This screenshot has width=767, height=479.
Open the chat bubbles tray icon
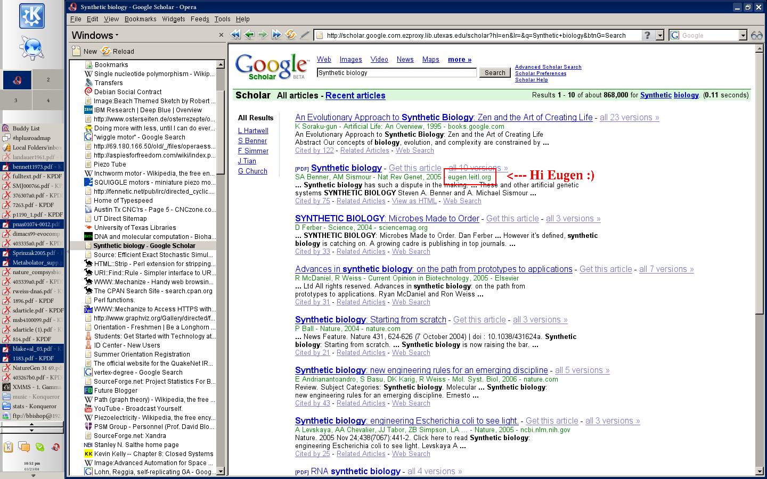point(24,447)
